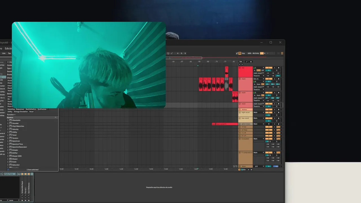Viewport: 361px width, 203px height.
Task: Select the Vintage Emulation filter tag
Action: (21, 112)
